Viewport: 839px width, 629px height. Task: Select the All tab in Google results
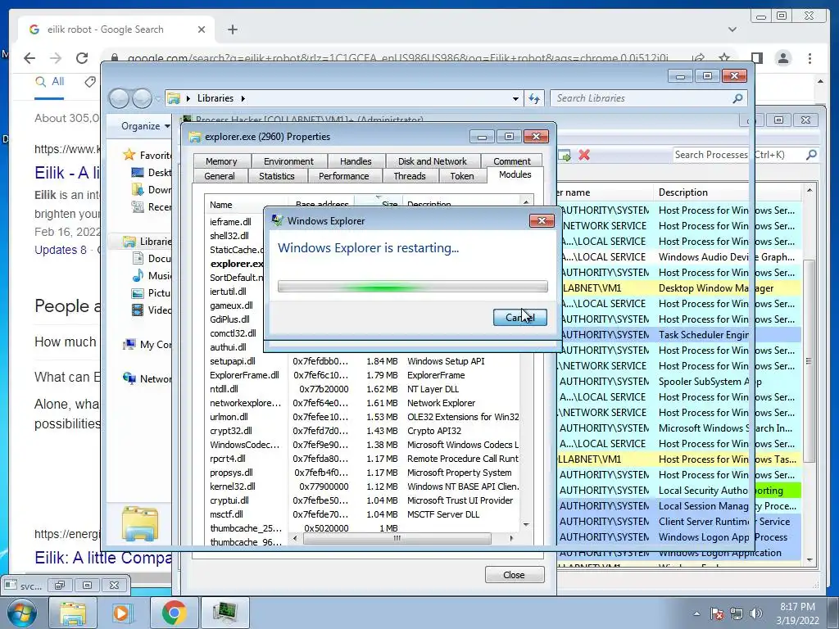pos(49,82)
